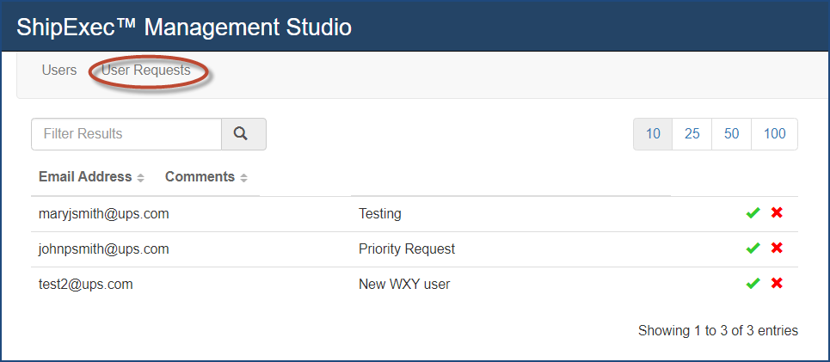Sort by Comments column arrows
The image size is (830, 362).
pyautogui.click(x=243, y=178)
